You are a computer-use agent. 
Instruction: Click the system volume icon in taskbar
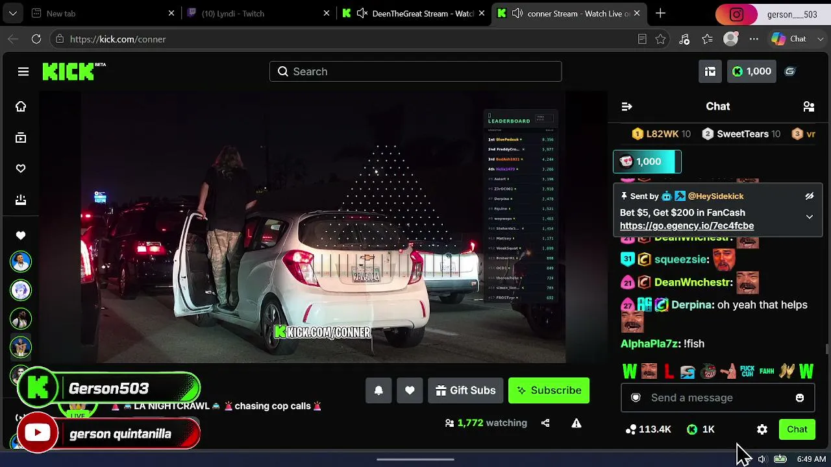(x=762, y=459)
